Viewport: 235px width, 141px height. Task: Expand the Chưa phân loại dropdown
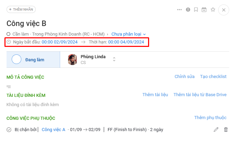[x=128, y=34]
